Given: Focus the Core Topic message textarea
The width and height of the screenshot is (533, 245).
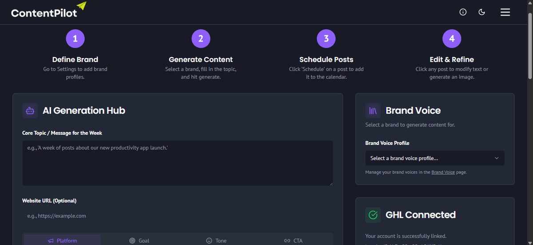Looking at the screenshot, I should [178, 163].
